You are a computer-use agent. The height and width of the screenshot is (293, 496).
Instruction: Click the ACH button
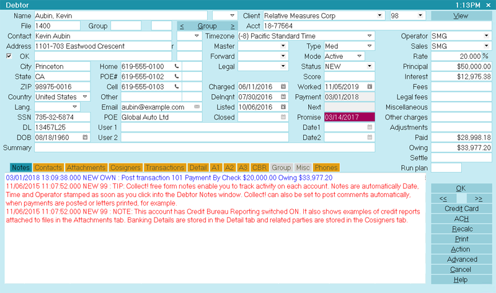[461, 219]
